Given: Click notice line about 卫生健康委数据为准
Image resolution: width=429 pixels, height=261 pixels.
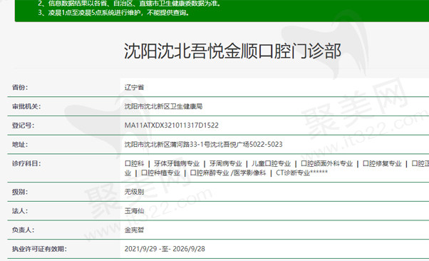Looking at the screenshot, I should tap(129, 4).
